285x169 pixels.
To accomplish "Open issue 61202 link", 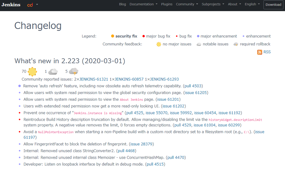I will coord(173,106).
